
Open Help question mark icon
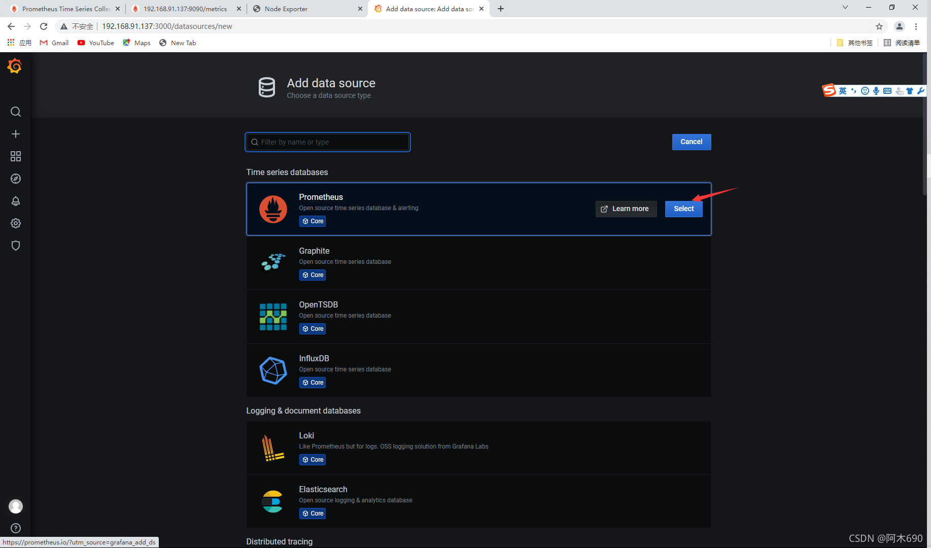pyautogui.click(x=16, y=528)
